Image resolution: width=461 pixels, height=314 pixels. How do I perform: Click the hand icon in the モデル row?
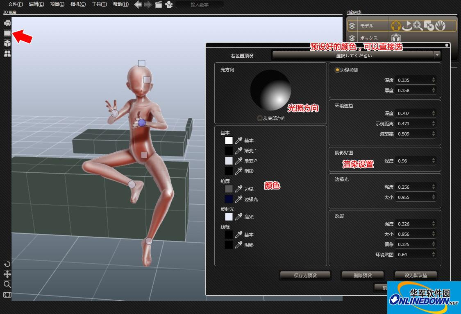click(440, 26)
